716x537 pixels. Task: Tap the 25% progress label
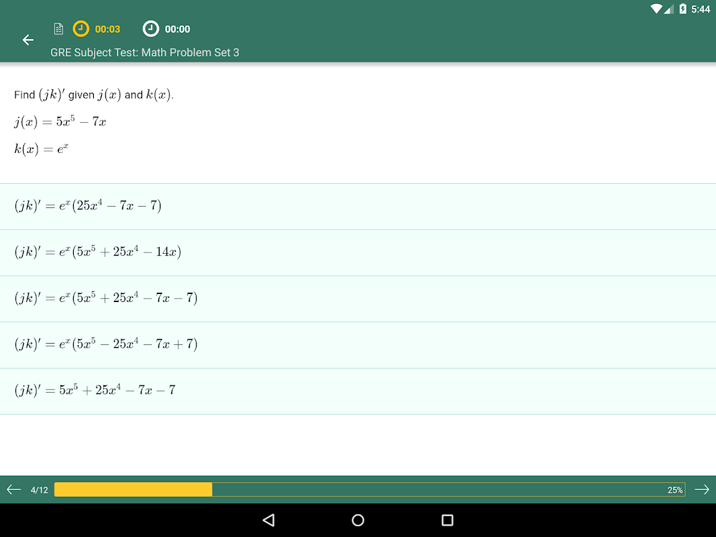click(675, 490)
